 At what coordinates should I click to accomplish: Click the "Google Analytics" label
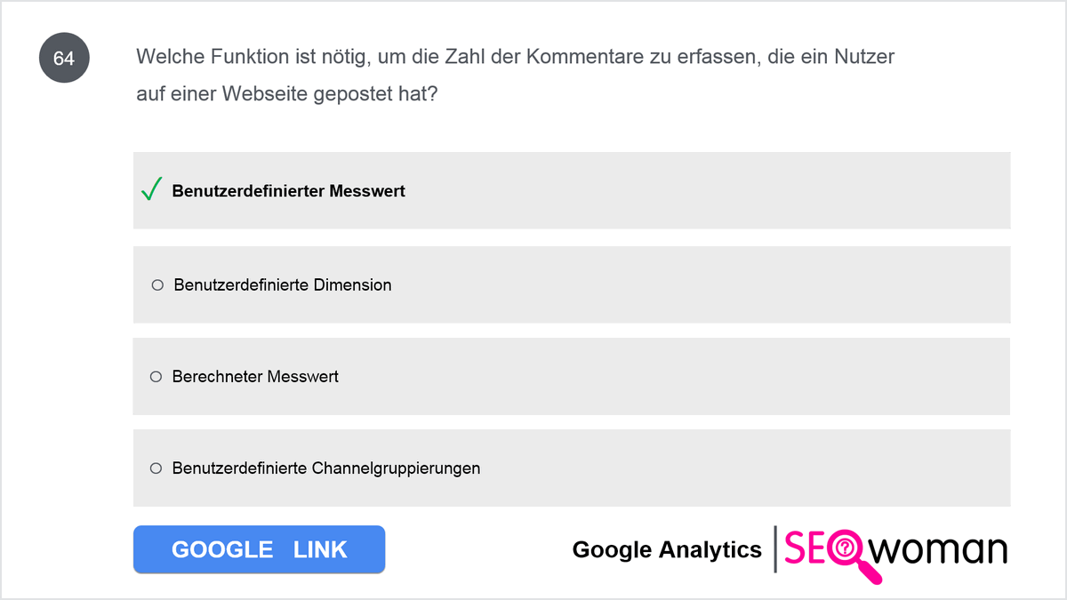pos(667,549)
